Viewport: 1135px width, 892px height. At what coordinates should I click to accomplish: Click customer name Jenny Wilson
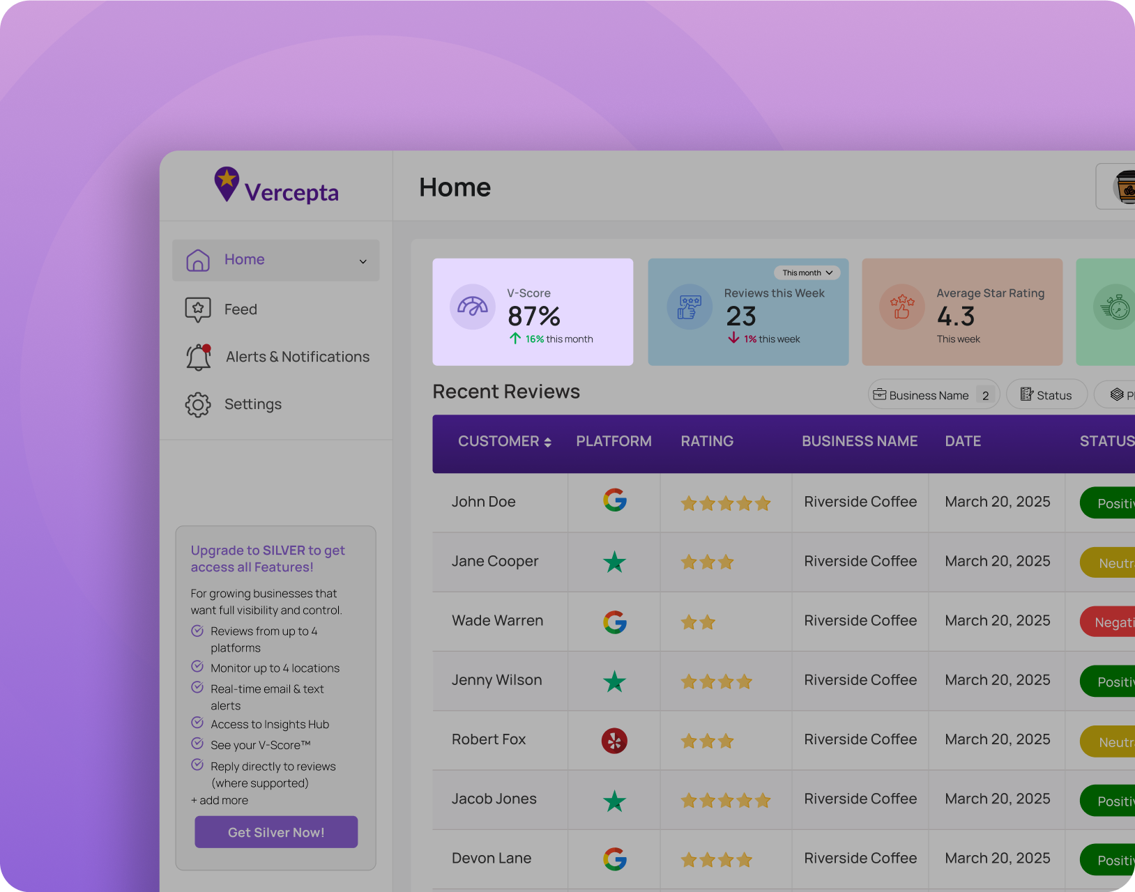tap(496, 680)
